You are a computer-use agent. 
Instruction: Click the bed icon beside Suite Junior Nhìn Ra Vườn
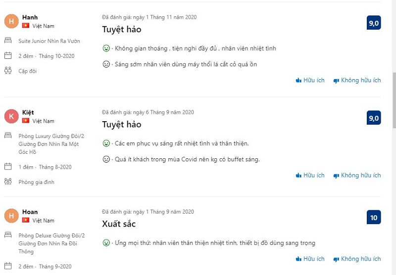(x=8, y=41)
